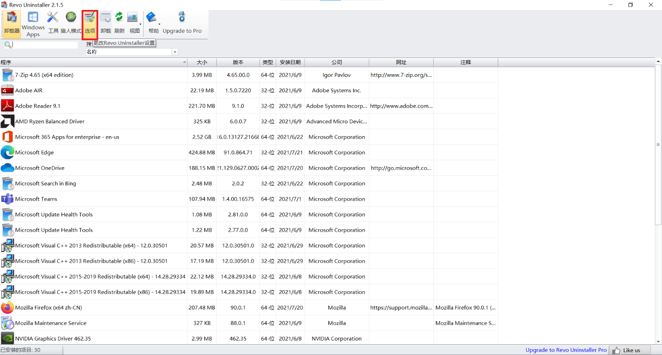Click the Microsoft OneDrive cloud icon
The height and width of the screenshot is (355, 662).
pyautogui.click(x=7, y=168)
